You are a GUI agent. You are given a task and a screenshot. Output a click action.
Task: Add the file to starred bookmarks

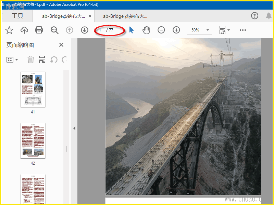point(9,30)
